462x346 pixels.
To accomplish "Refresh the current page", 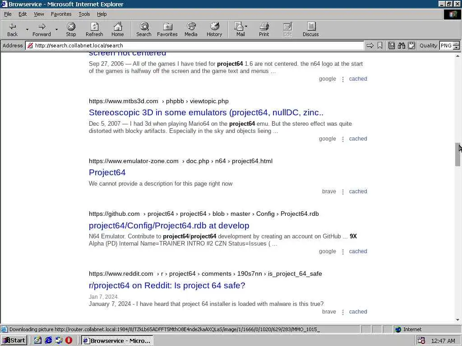I will coord(94,29).
